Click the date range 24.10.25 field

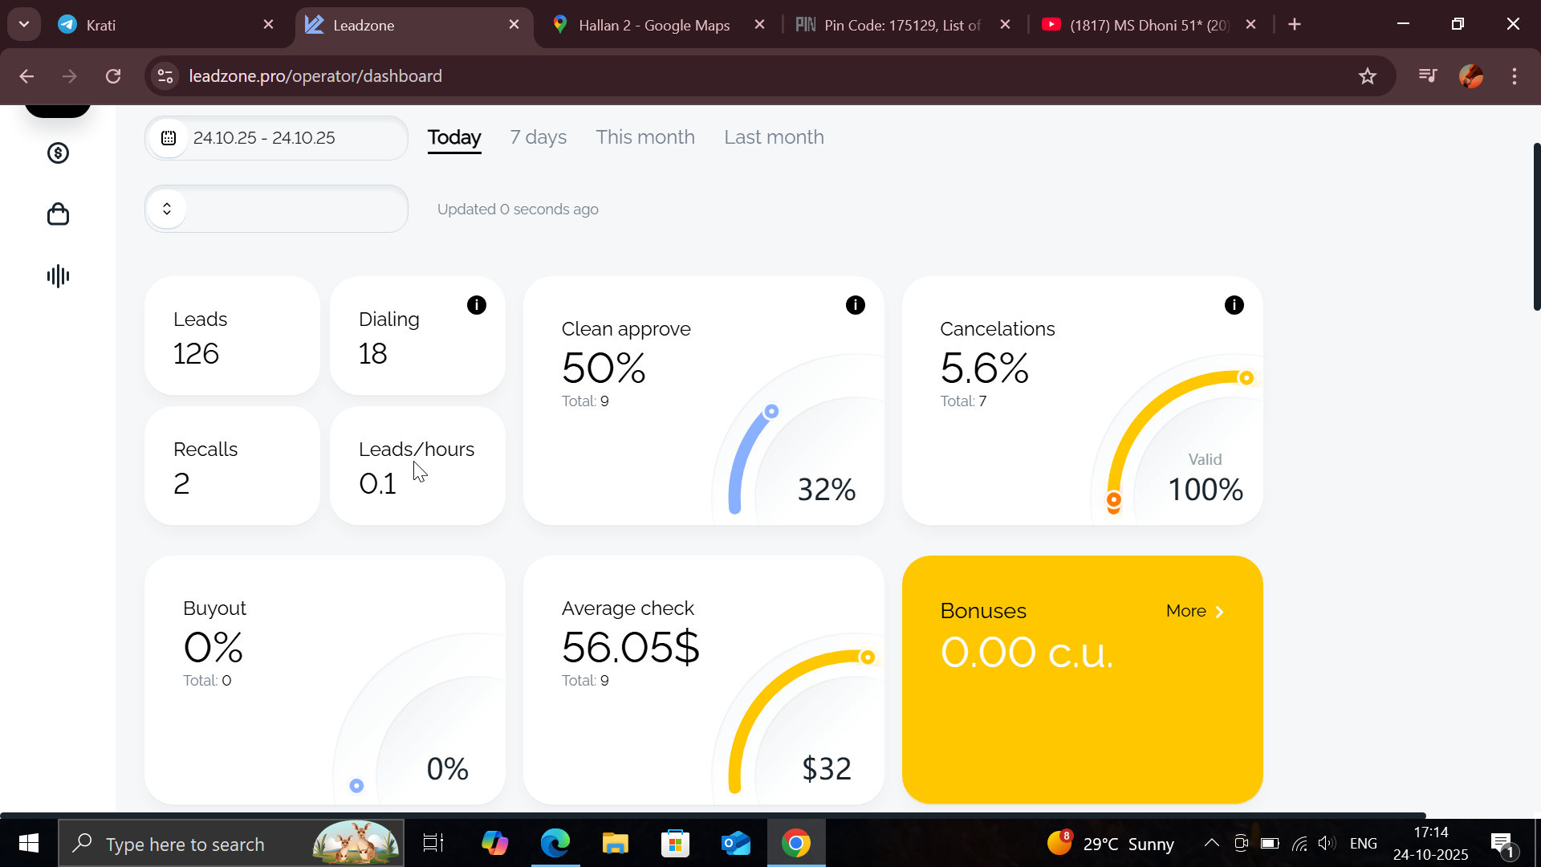pos(264,138)
